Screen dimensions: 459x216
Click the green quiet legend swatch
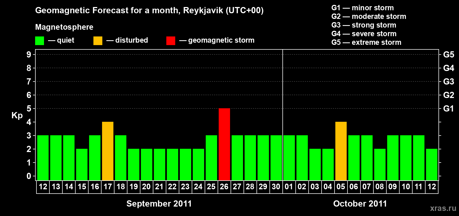click(x=39, y=41)
